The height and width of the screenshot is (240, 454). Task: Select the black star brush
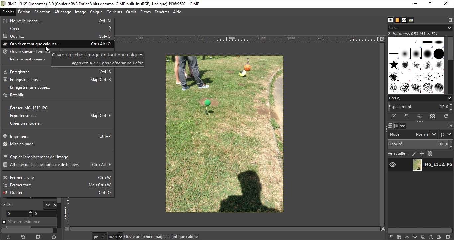coord(394,64)
